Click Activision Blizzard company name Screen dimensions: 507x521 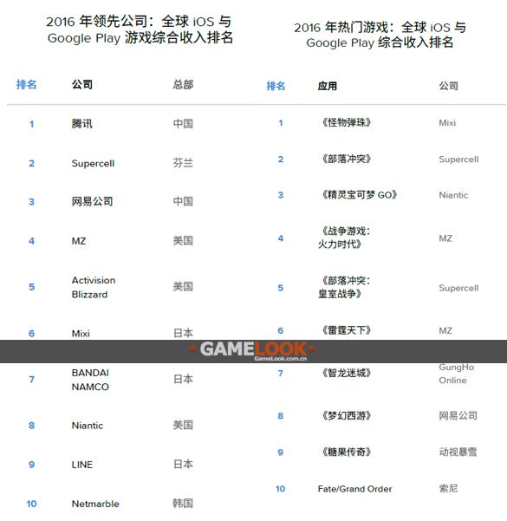94,287
